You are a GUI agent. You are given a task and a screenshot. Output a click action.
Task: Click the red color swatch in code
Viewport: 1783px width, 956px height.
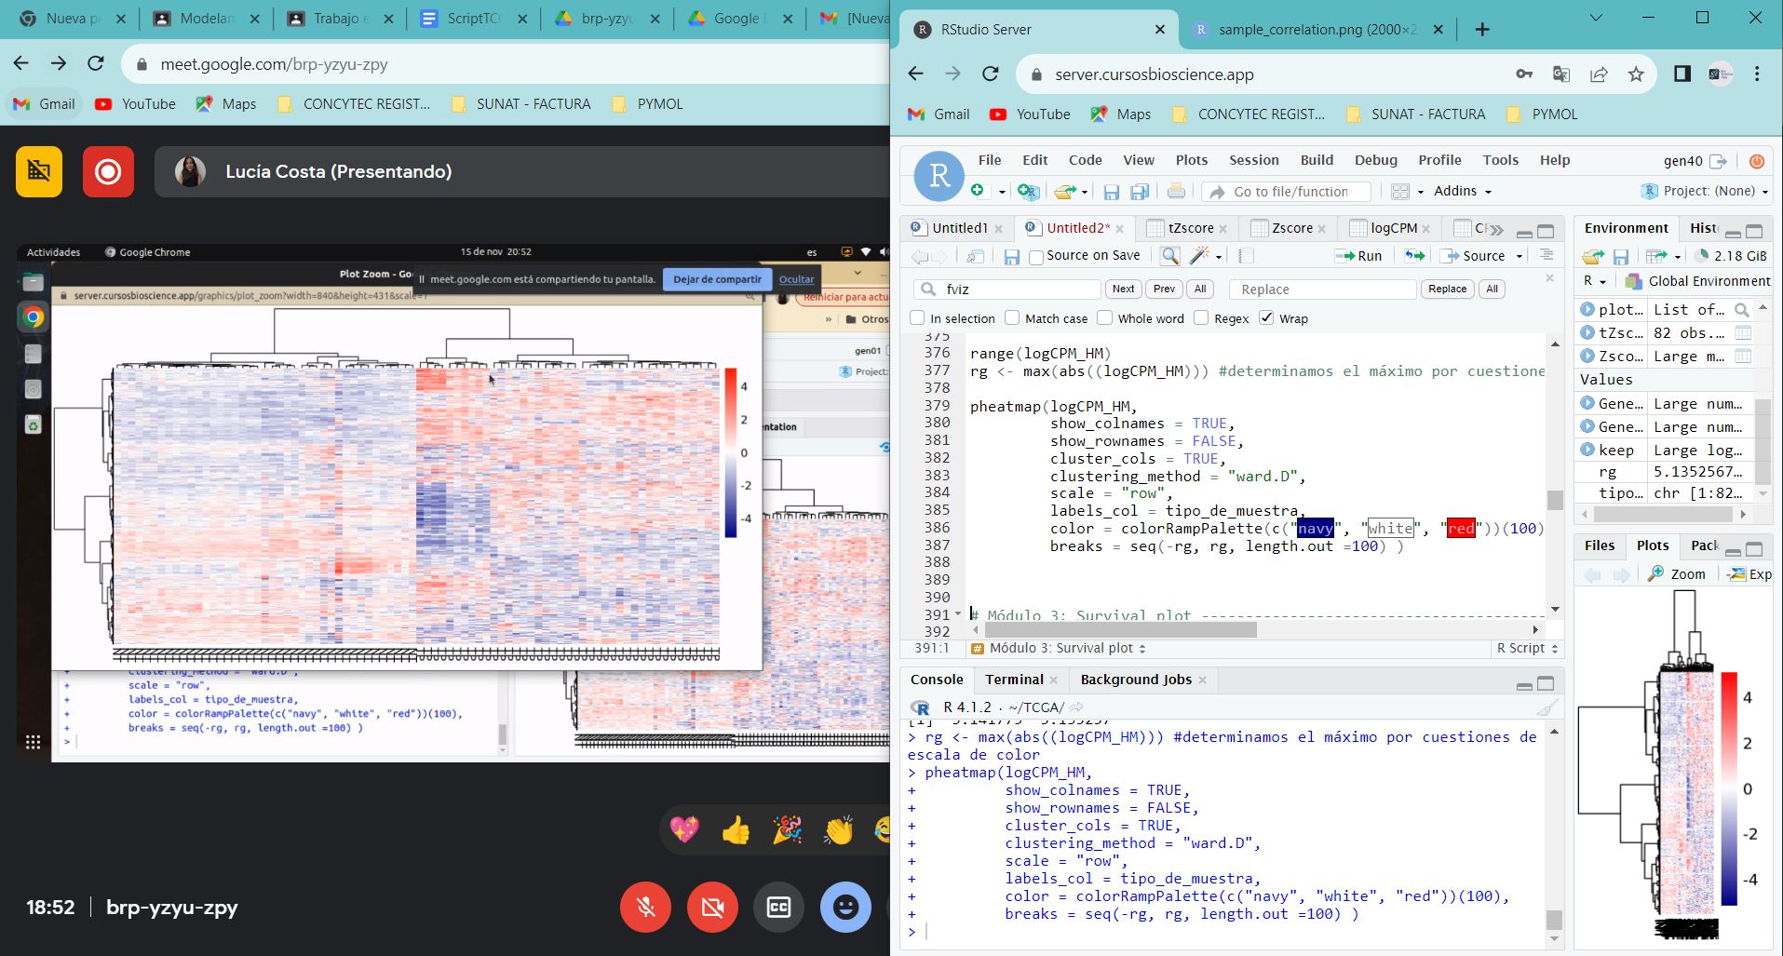click(x=1461, y=529)
